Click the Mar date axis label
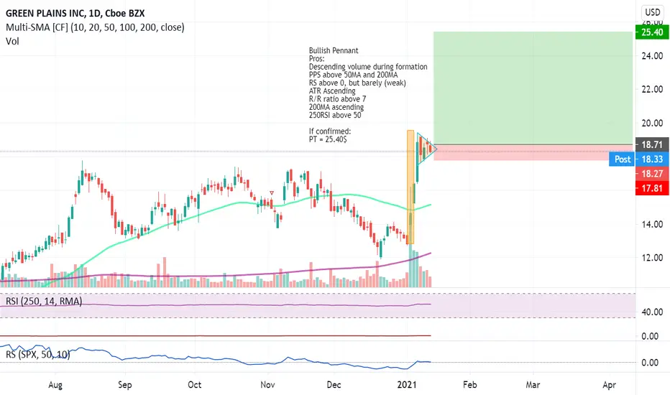 click(x=533, y=385)
